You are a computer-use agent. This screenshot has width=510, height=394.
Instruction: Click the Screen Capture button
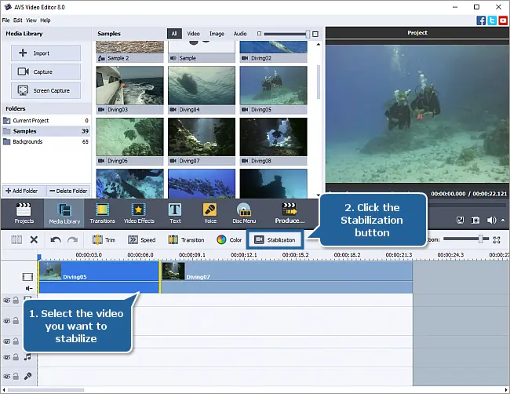46,90
